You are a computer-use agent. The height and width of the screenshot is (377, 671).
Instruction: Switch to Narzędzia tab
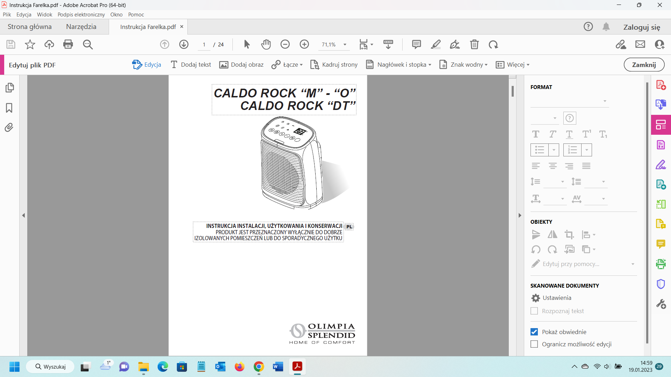tap(81, 27)
